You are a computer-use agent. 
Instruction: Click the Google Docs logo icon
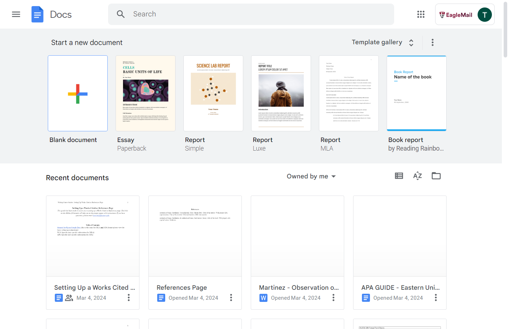tap(37, 14)
